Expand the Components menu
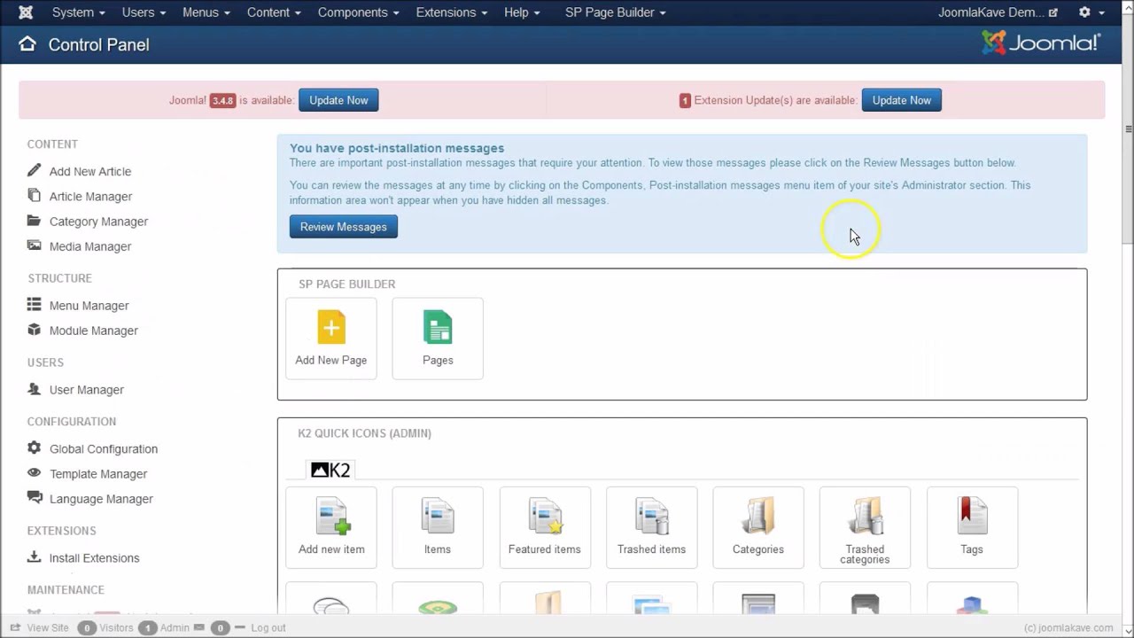 pos(358,12)
